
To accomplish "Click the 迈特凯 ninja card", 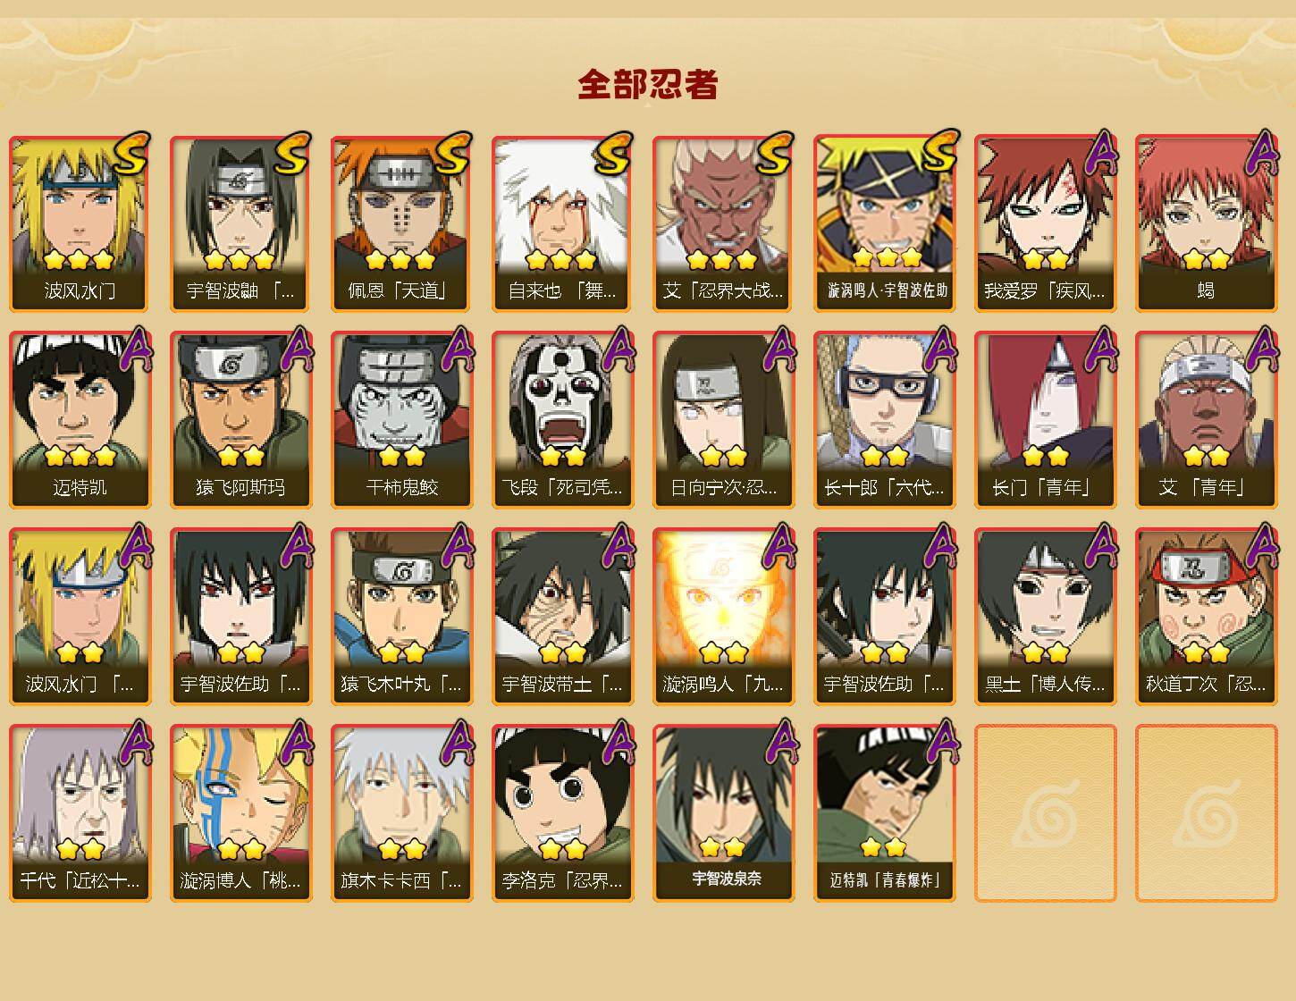I will coord(80,420).
